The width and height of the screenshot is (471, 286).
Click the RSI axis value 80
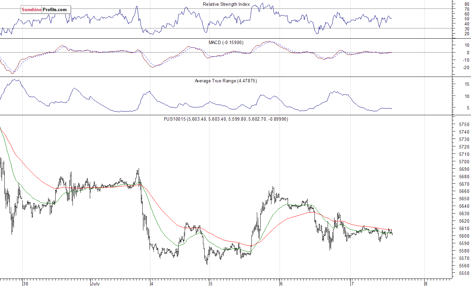coord(467,4)
